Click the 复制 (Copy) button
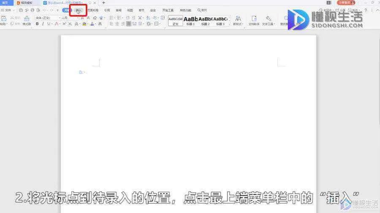The width and height of the screenshot is (380, 213). point(15,24)
